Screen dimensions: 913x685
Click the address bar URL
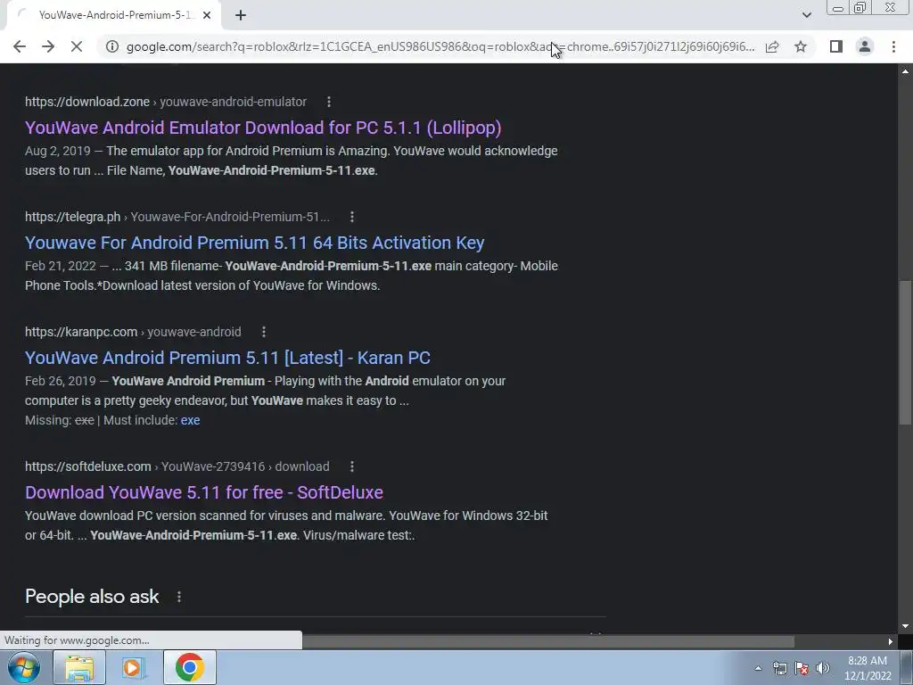[x=440, y=46]
